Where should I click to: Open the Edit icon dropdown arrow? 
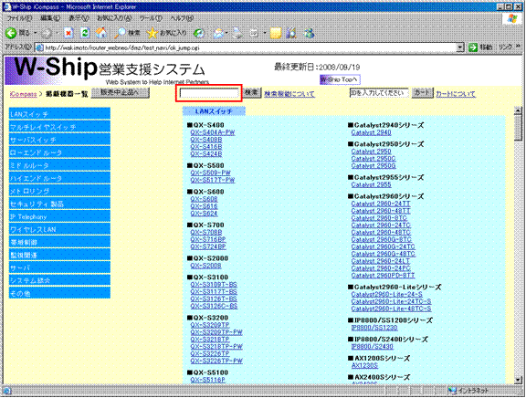(x=265, y=33)
